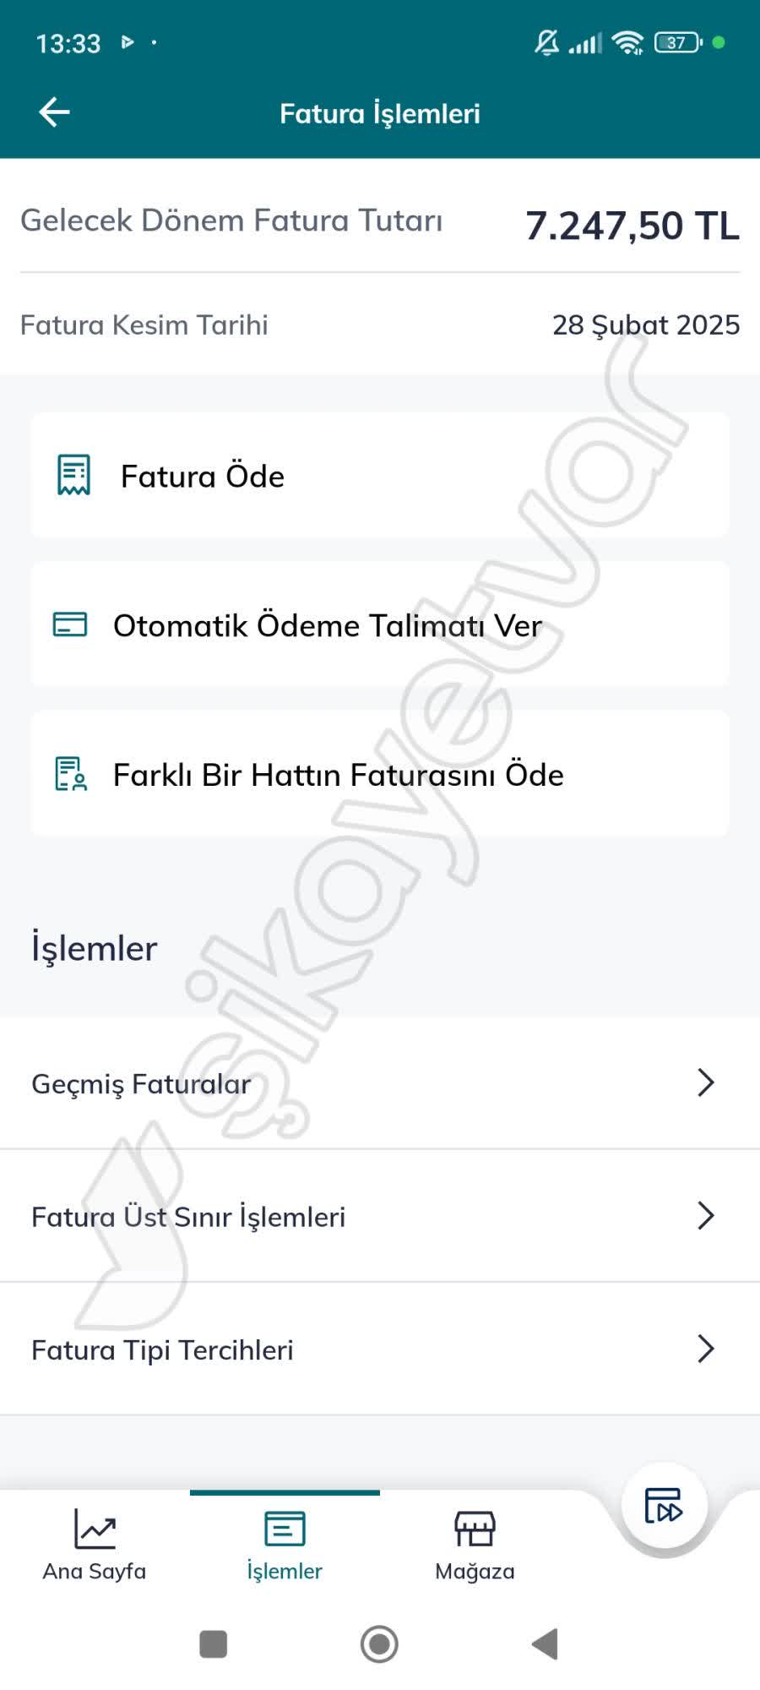Tap the battery indicator showing 37
The width and height of the screenshot is (760, 1690).
676,41
